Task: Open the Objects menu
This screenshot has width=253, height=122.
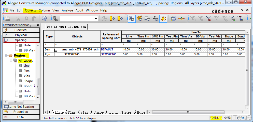Action: pos(31,10)
